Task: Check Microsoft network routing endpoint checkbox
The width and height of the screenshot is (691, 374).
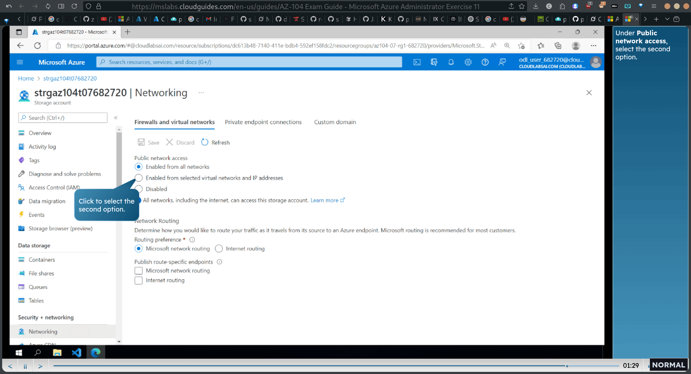Action: click(138, 271)
